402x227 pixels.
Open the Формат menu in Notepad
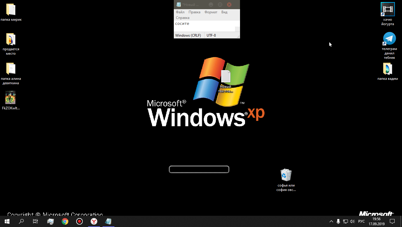click(x=211, y=12)
